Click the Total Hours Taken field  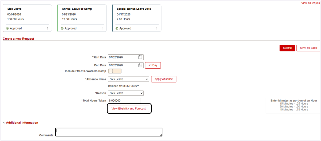[x=124, y=101]
